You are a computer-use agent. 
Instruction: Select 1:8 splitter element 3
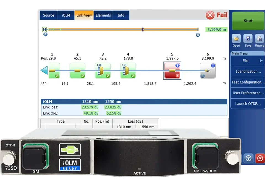click(x=103, y=71)
